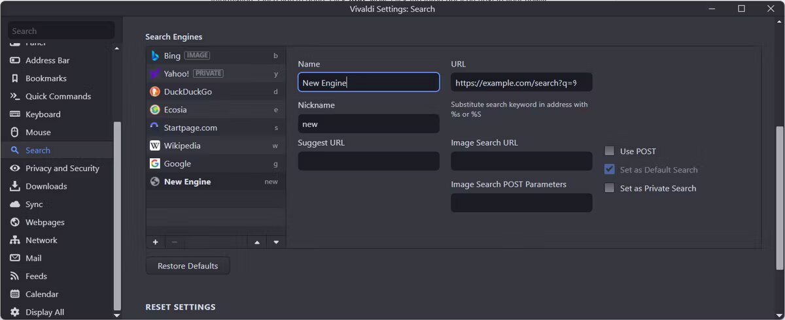This screenshot has width=785, height=320.
Task: Click the DuckDuckGo logo icon
Action: pos(155,91)
